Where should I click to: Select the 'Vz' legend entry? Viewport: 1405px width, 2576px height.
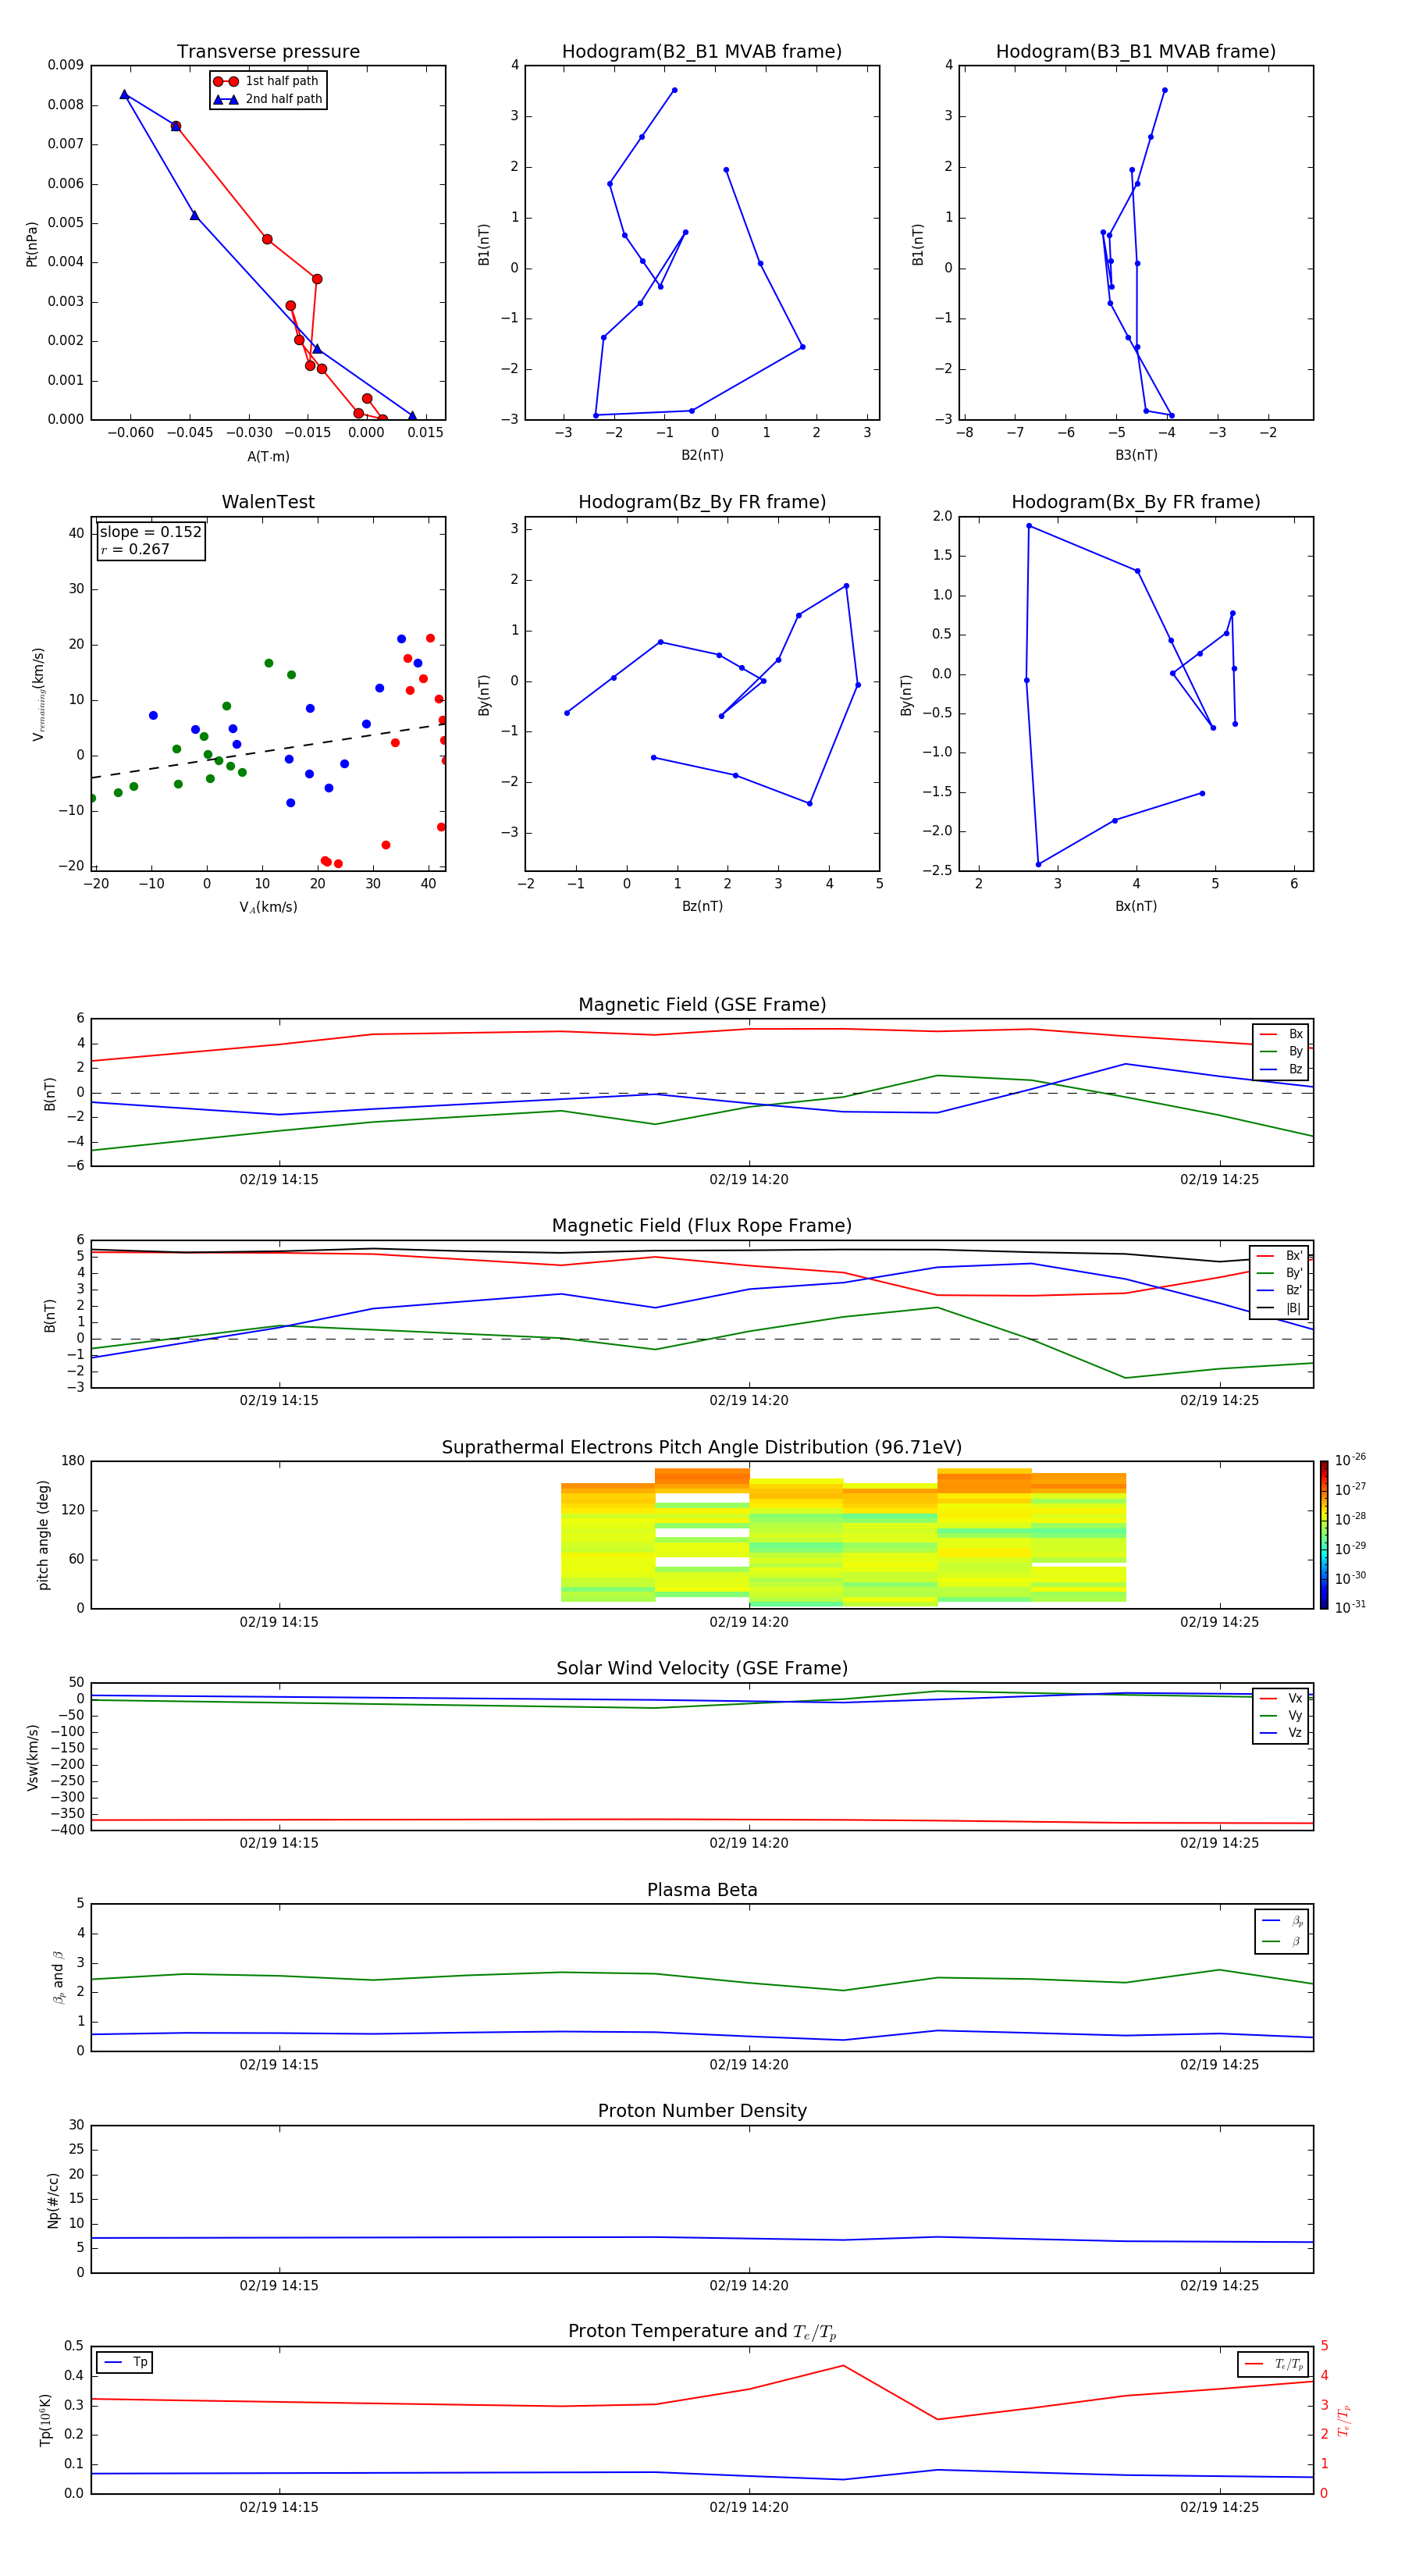(1281, 1733)
